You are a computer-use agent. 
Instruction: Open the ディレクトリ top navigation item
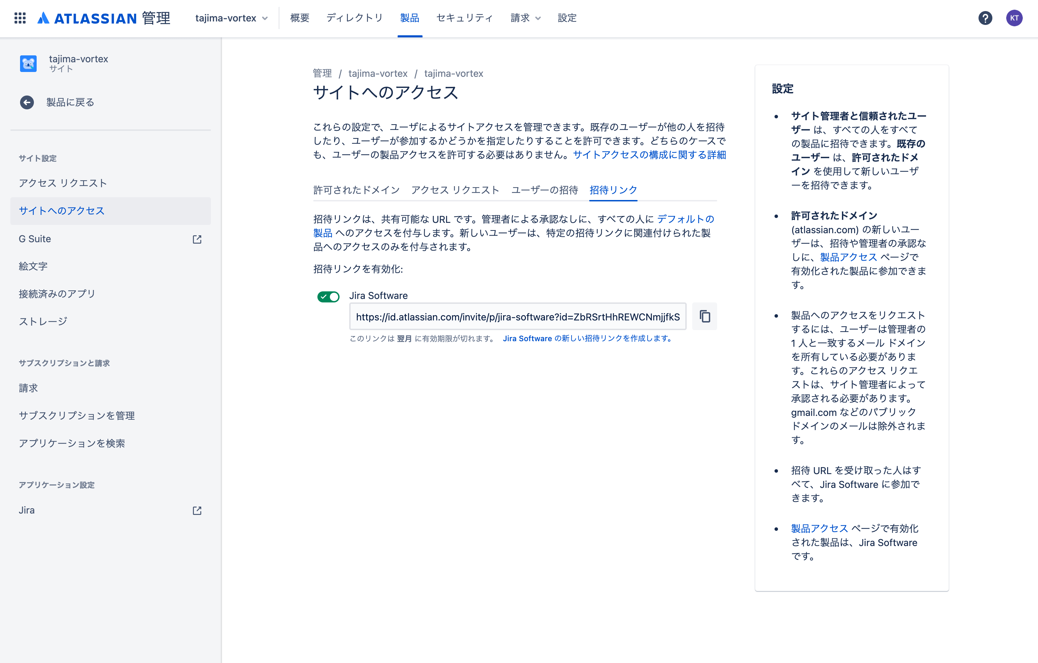click(x=354, y=18)
